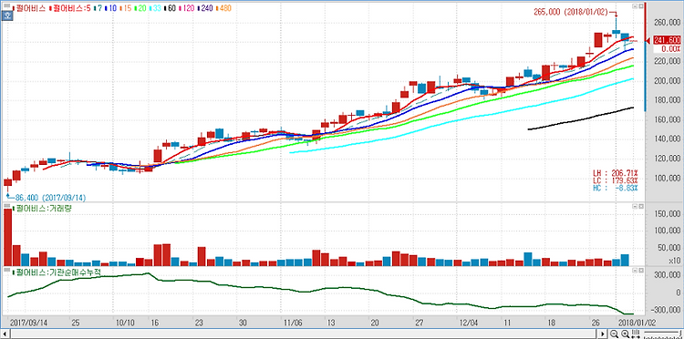Click the 11/06 date label on axis
684x339 pixels.
tap(293, 323)
